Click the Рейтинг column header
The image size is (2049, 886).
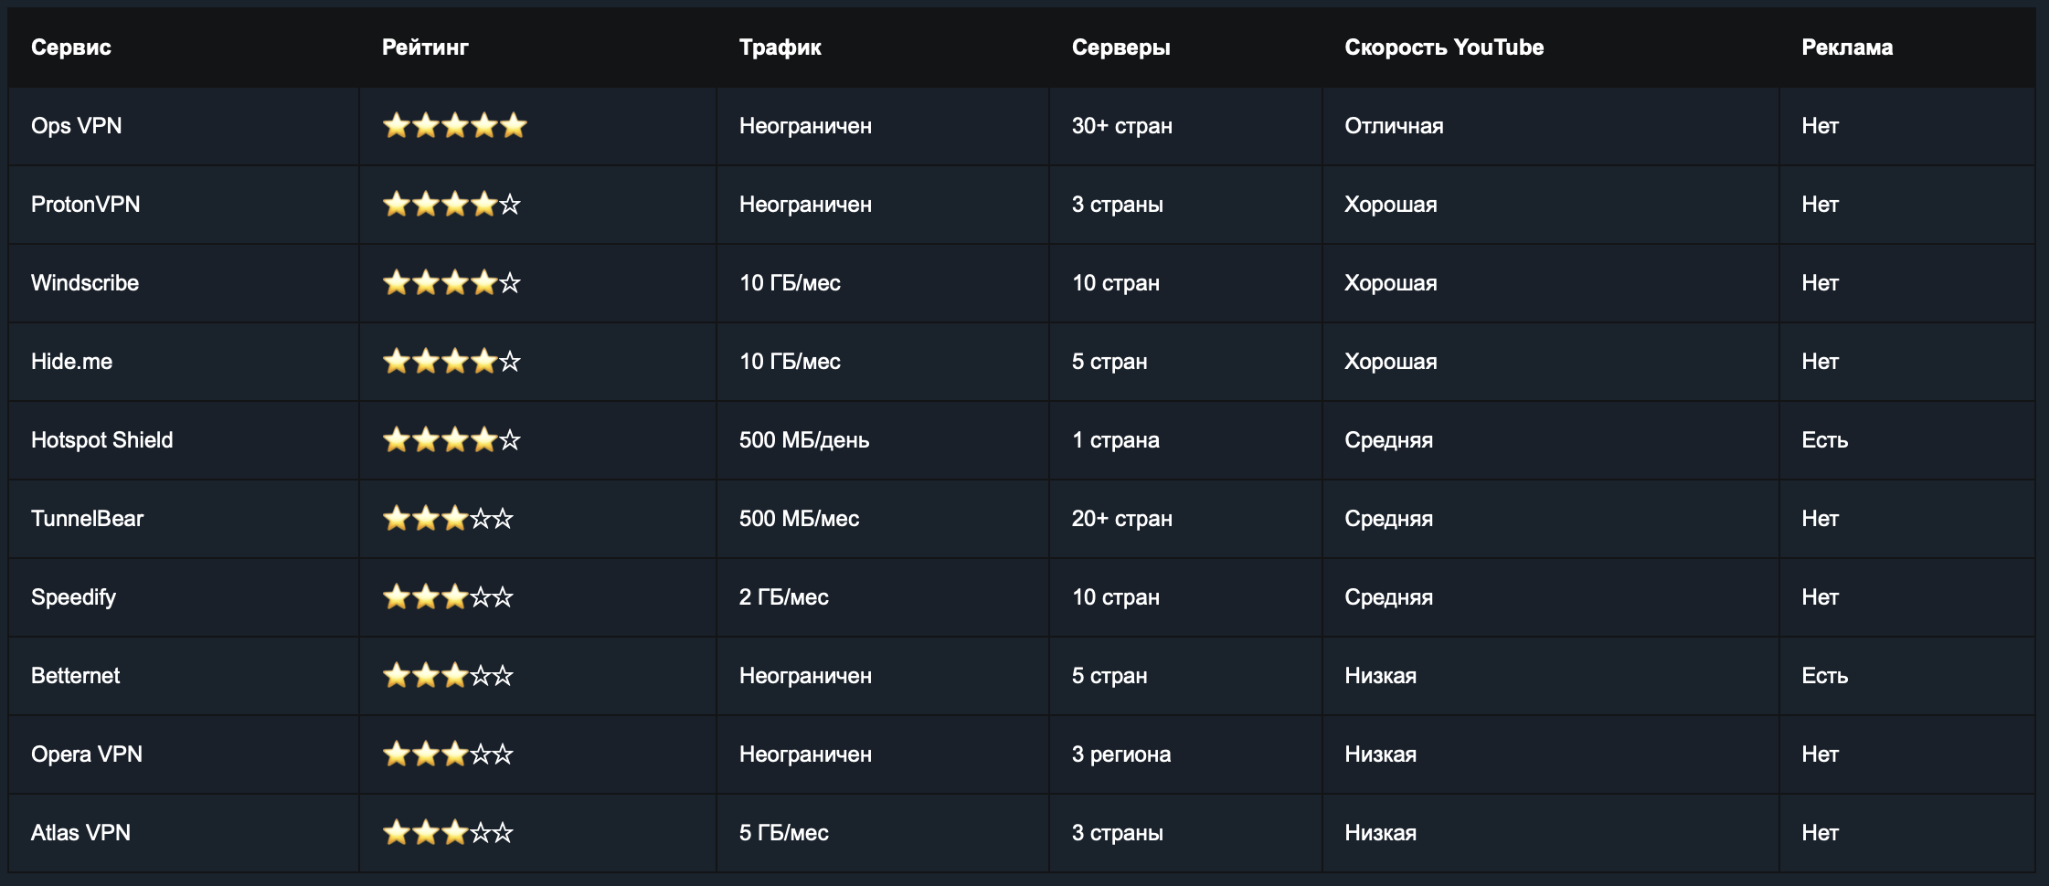tap(425, 47)
